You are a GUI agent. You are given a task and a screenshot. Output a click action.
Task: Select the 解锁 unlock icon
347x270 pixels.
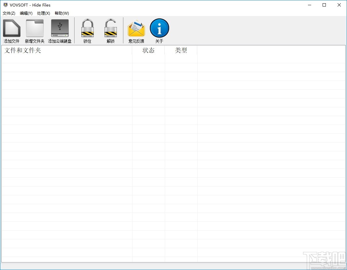pos(110,30)
